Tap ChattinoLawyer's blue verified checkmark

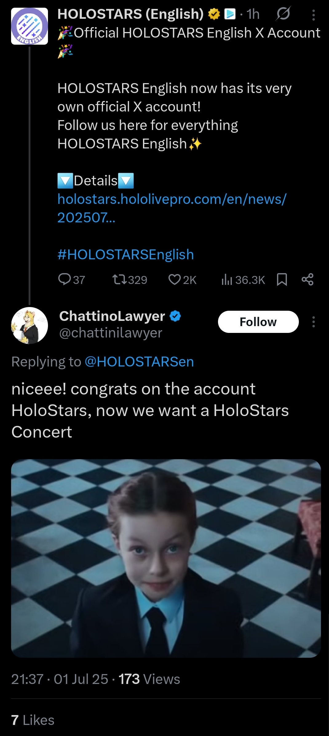[175, 316]
